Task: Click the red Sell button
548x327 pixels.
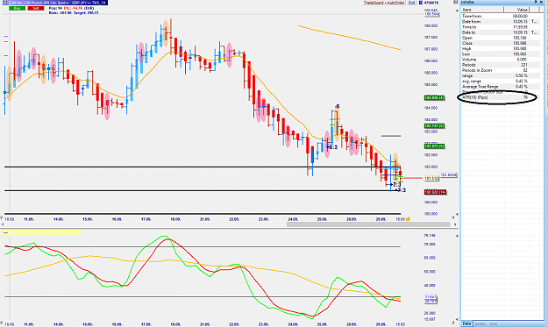Action: tap(36, 8)
